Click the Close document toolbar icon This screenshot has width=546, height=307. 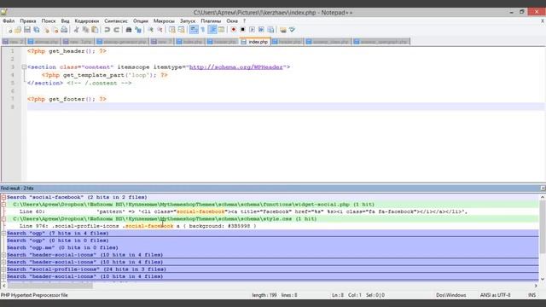click(46, 30)
